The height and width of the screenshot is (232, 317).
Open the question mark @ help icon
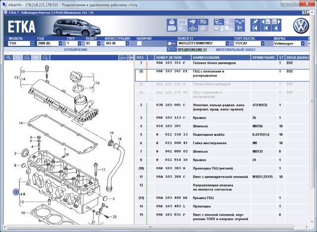click(x=203, y=22)
